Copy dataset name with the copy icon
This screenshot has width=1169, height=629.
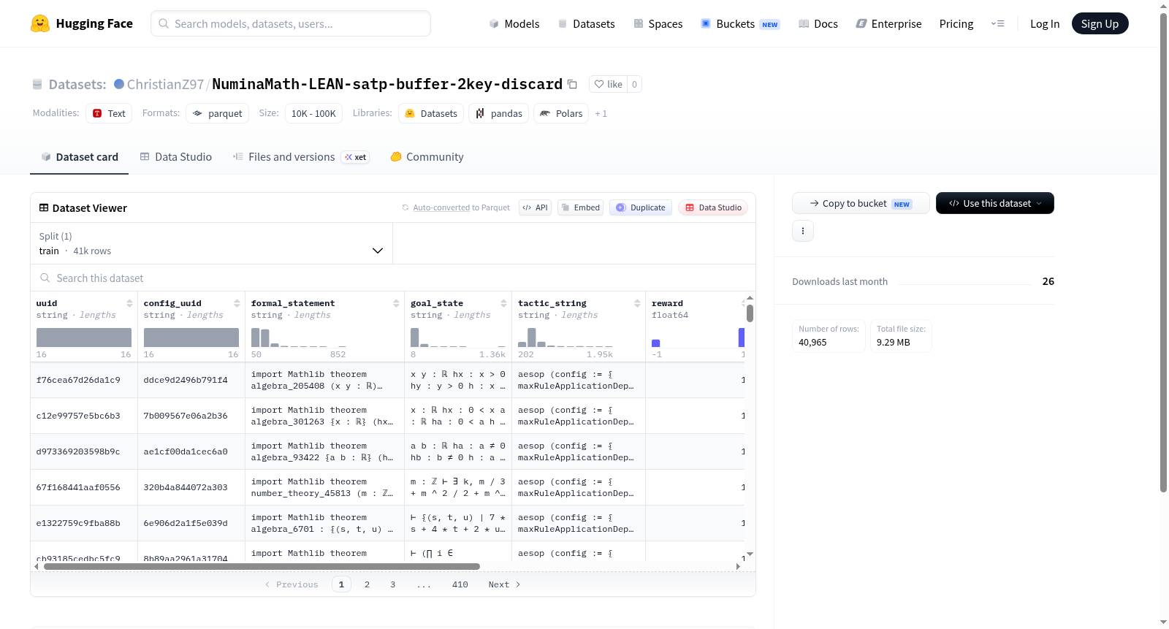572,84
